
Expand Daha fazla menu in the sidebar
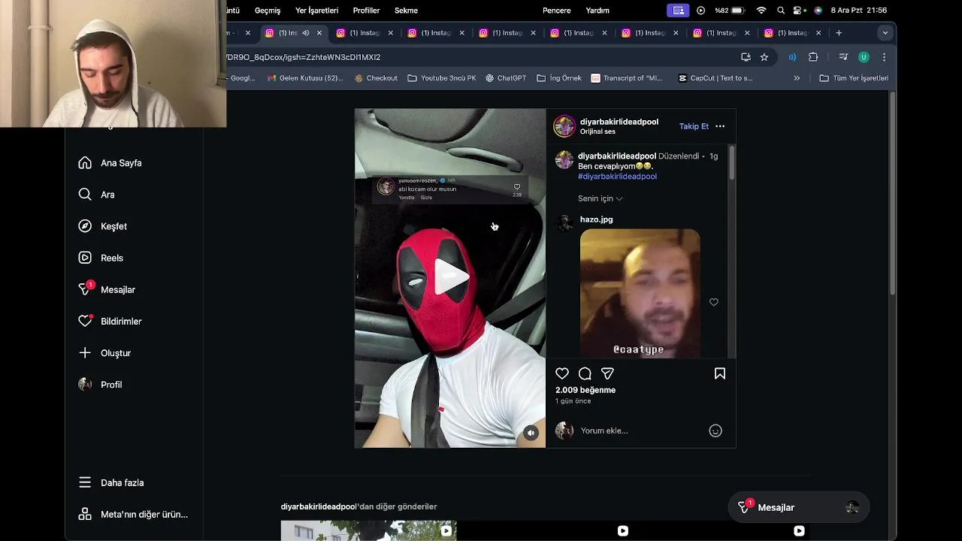[111, 483]
